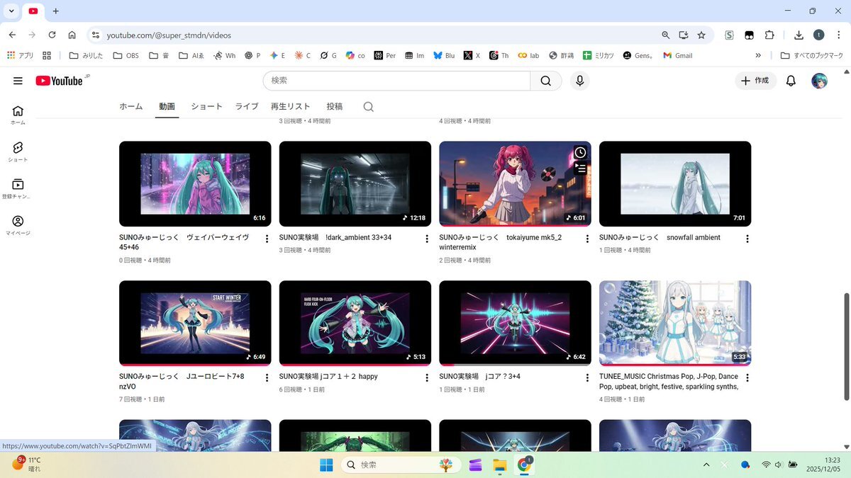Switch to the 再生リスト channel tab
851x478 pixels.
290,107
